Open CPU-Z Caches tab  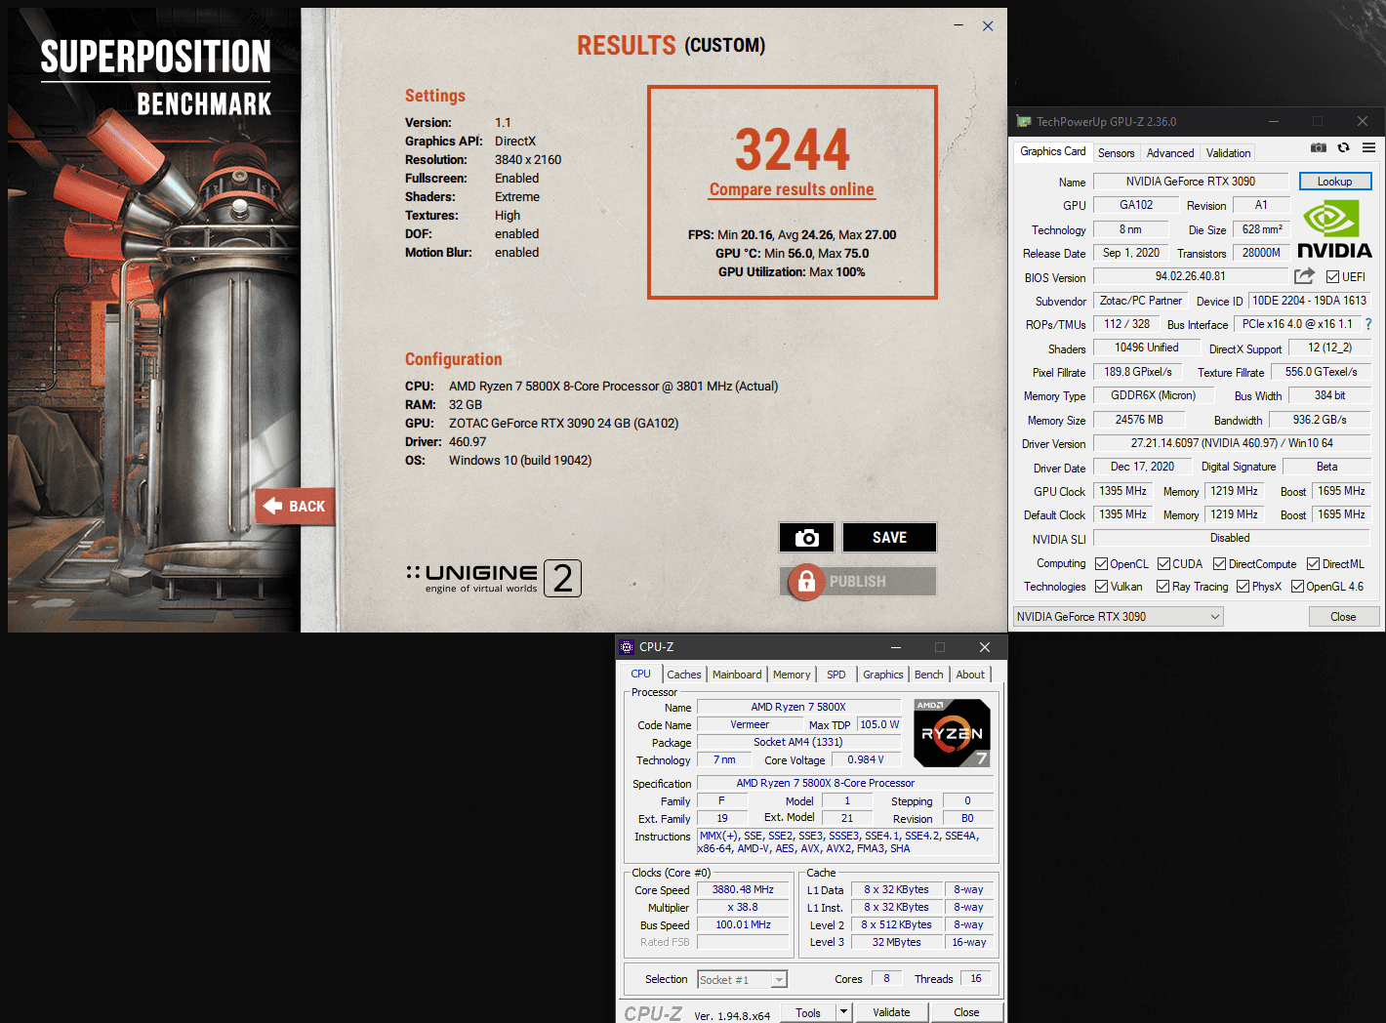683,675
